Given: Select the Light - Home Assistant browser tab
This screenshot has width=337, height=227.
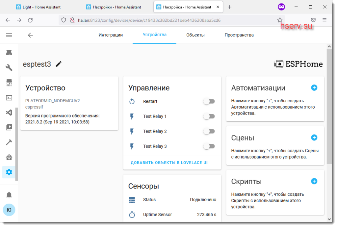Looking at the screenshot, I should coord(41,7).
